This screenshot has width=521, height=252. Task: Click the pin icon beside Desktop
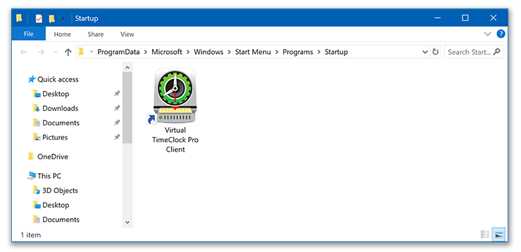point(117,94)
